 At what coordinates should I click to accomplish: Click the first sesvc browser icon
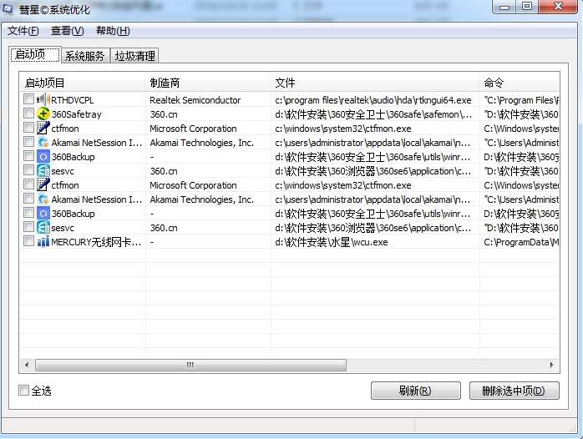(x=43, y=170)
